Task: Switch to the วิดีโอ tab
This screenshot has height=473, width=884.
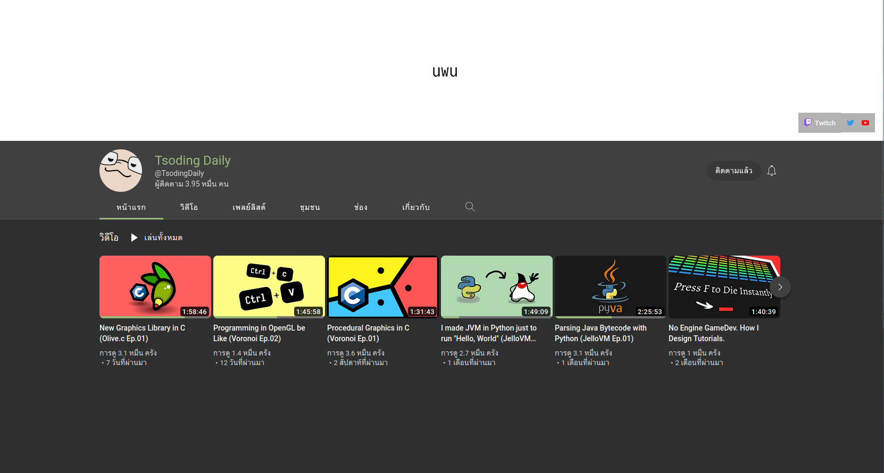Action: (x=189, y=207)
